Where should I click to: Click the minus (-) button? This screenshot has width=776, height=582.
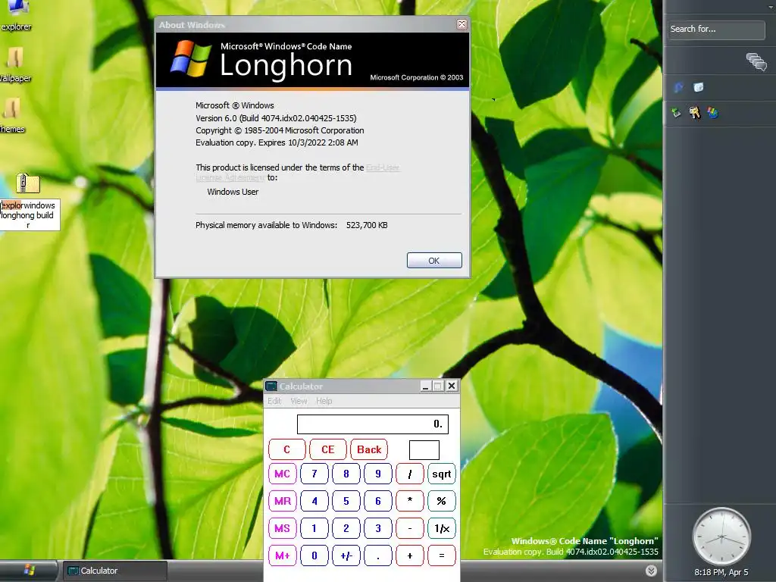410,528
